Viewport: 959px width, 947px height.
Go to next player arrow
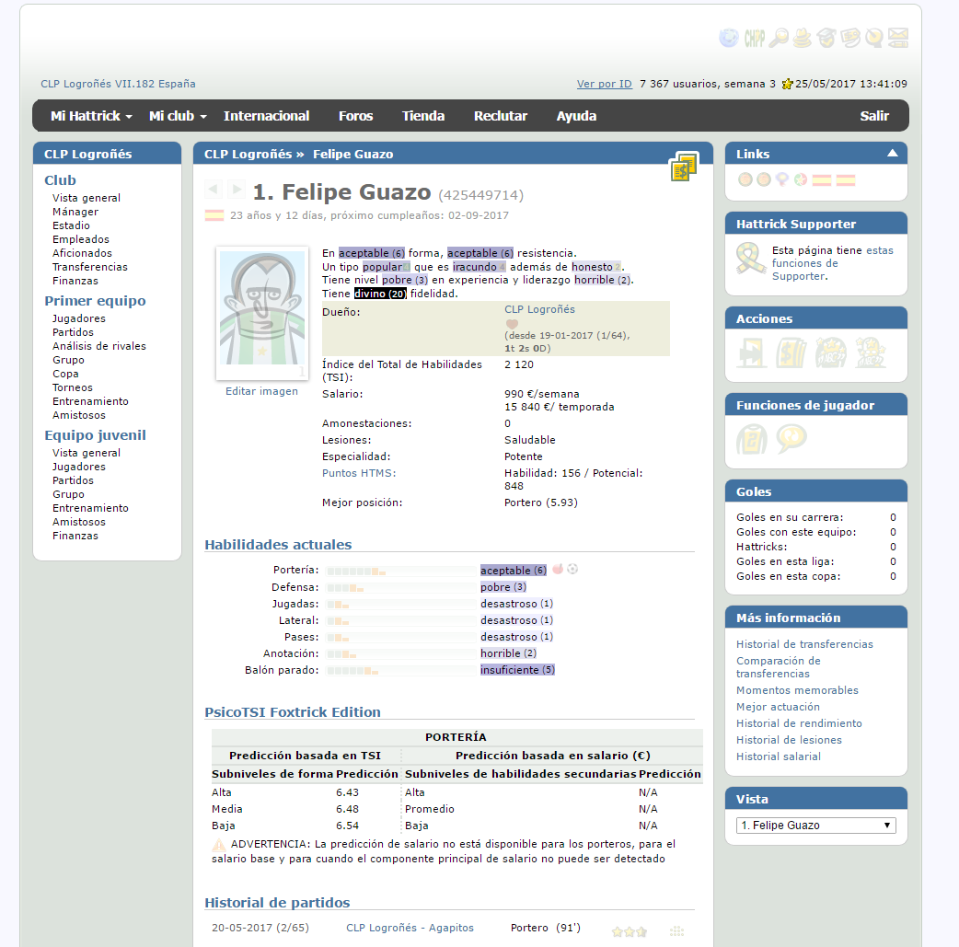pyautogui.click(x=237, y=189)
